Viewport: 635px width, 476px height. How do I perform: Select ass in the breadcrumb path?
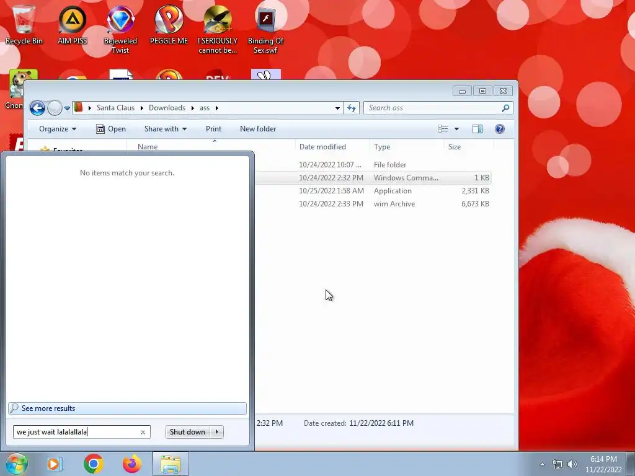205,108
